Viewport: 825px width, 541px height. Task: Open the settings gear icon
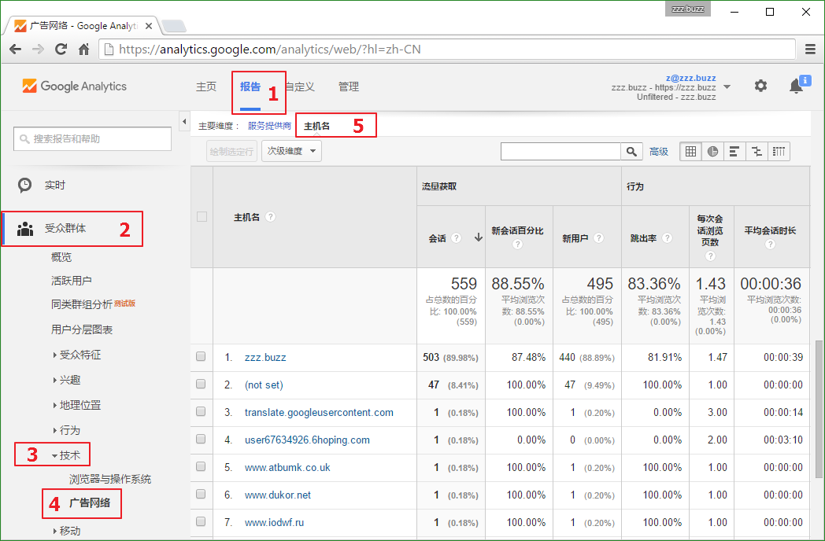coord(760,86)
